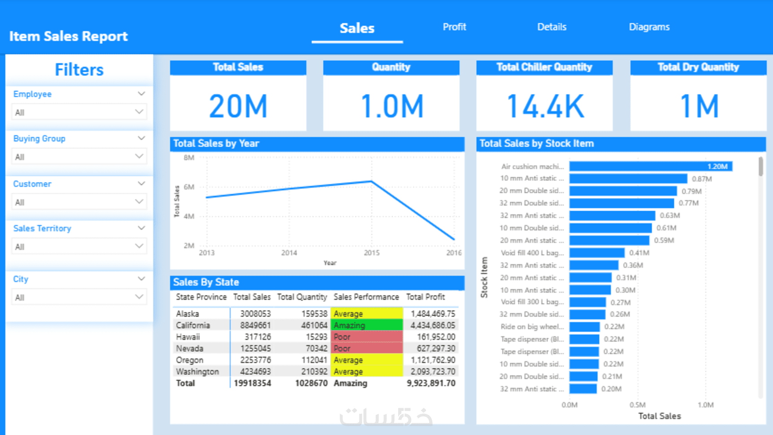Select the Alaska row in Sales By State
This screenshot has width=773, height=435.
click(316, 313)
